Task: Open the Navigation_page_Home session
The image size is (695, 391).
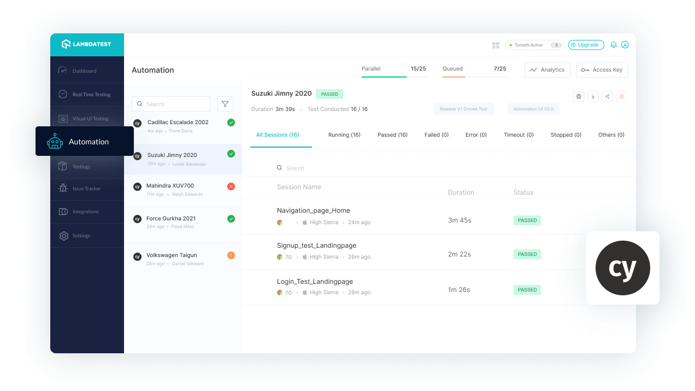Action: pyautogui.click(x=314, y=211)
